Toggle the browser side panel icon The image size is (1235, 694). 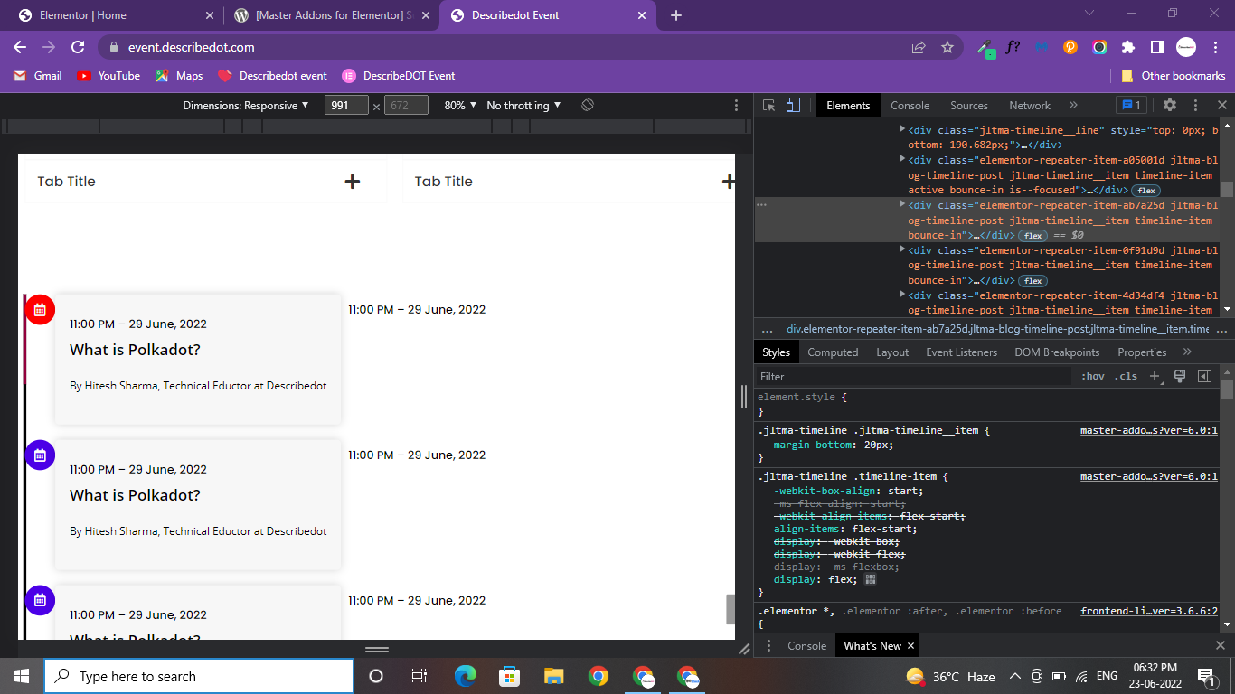(x=1156, y=47)
